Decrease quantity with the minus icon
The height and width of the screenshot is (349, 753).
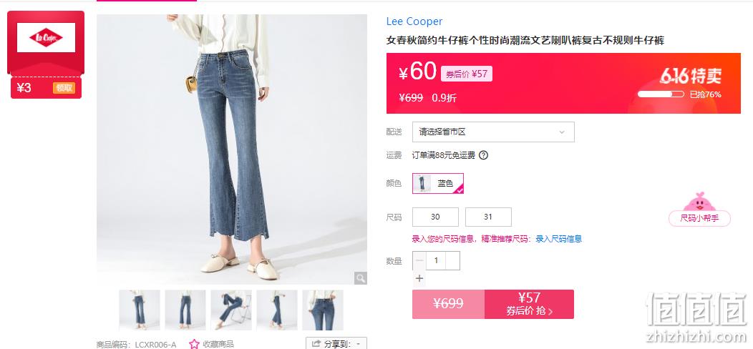click(419, 260)
